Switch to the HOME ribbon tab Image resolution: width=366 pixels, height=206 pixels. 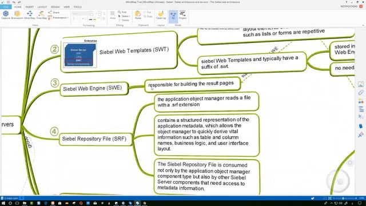pos(18,7)
